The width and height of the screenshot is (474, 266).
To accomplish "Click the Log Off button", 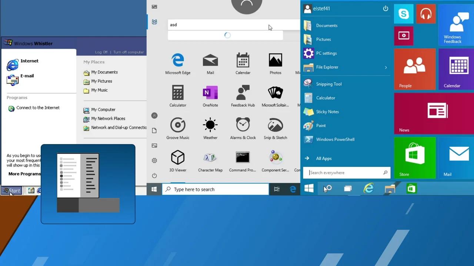I will (x=101, y=52).
